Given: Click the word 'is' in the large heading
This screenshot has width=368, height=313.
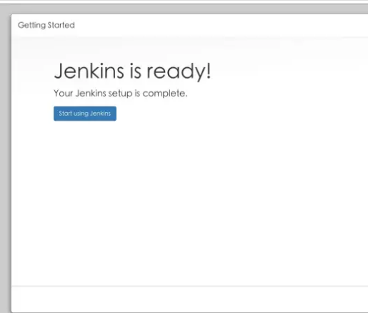Looking at the screenshot, I should coord(135,71).
